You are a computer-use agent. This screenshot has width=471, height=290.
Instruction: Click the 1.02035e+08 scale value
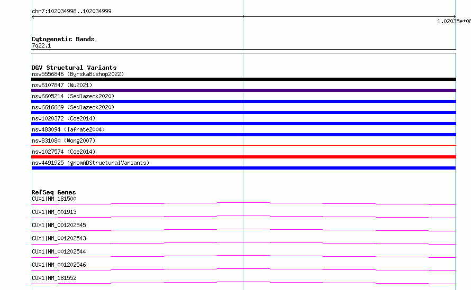click(x=454, y=21)
